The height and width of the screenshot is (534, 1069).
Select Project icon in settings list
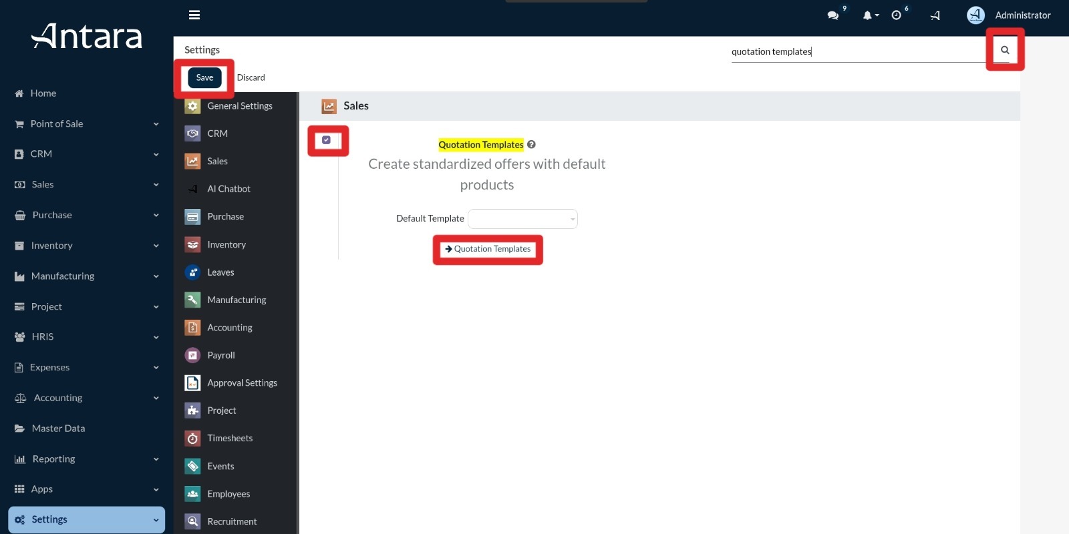click(x=192, y=411)
